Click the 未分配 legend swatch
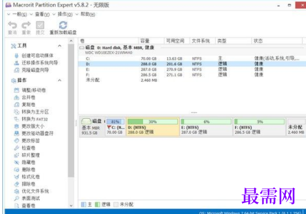The height and width of the screenshot is (214, 306). click(x=116, y=204)
